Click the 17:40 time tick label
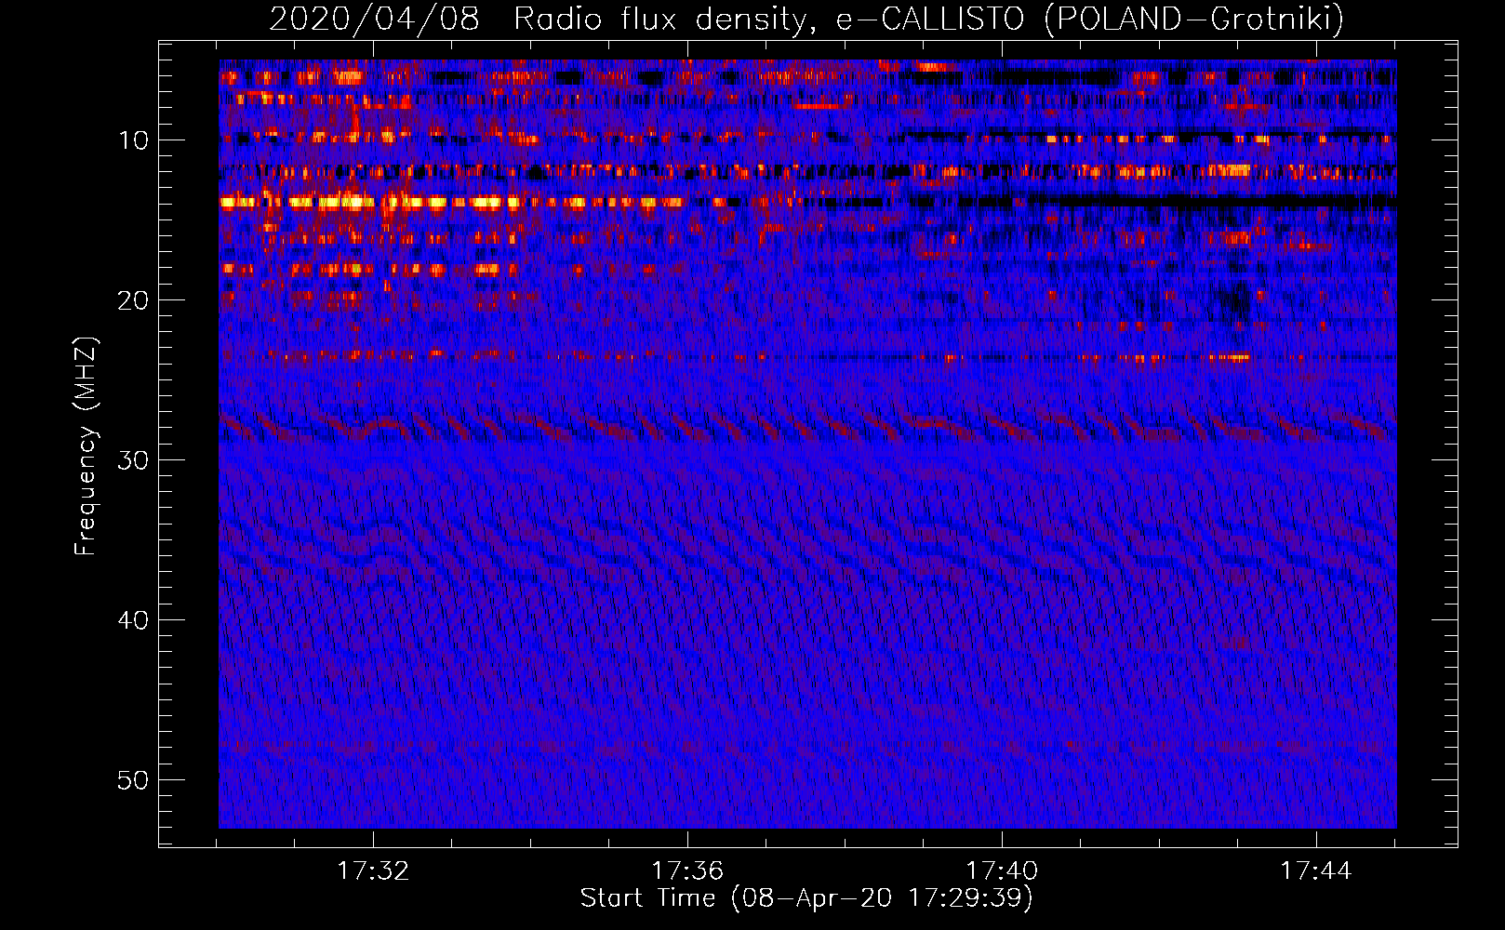 click(1002, 870)
